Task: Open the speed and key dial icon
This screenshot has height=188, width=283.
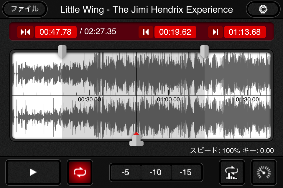Action: click(x=264, y=172)
